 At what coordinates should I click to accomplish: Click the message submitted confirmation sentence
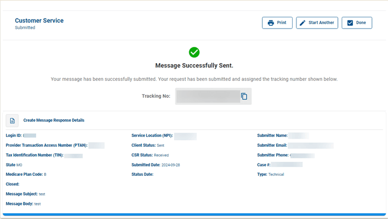click(x=194, y=79)
